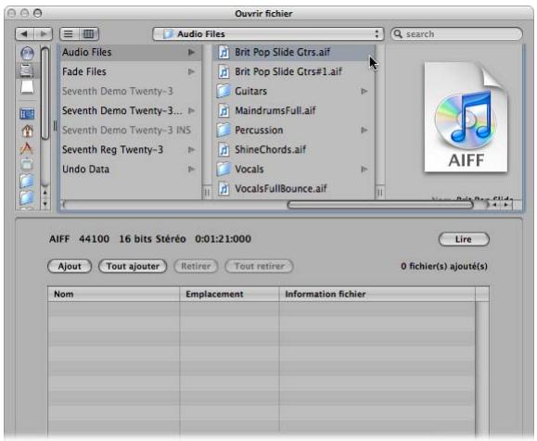The image size is (537, 441).
Task: Select the globe network icon in sidebar
Action: click(27, 53)
